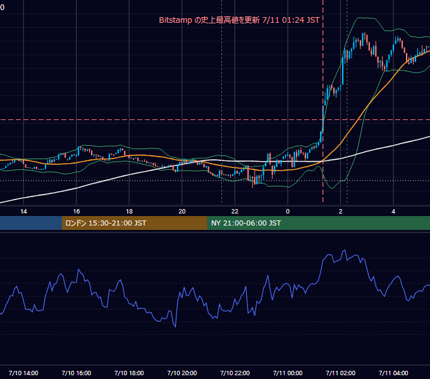This screenshot has width=430, height=379.
Task: Click the 7/10 18:00 date label
Action: [x=129, y=373]
